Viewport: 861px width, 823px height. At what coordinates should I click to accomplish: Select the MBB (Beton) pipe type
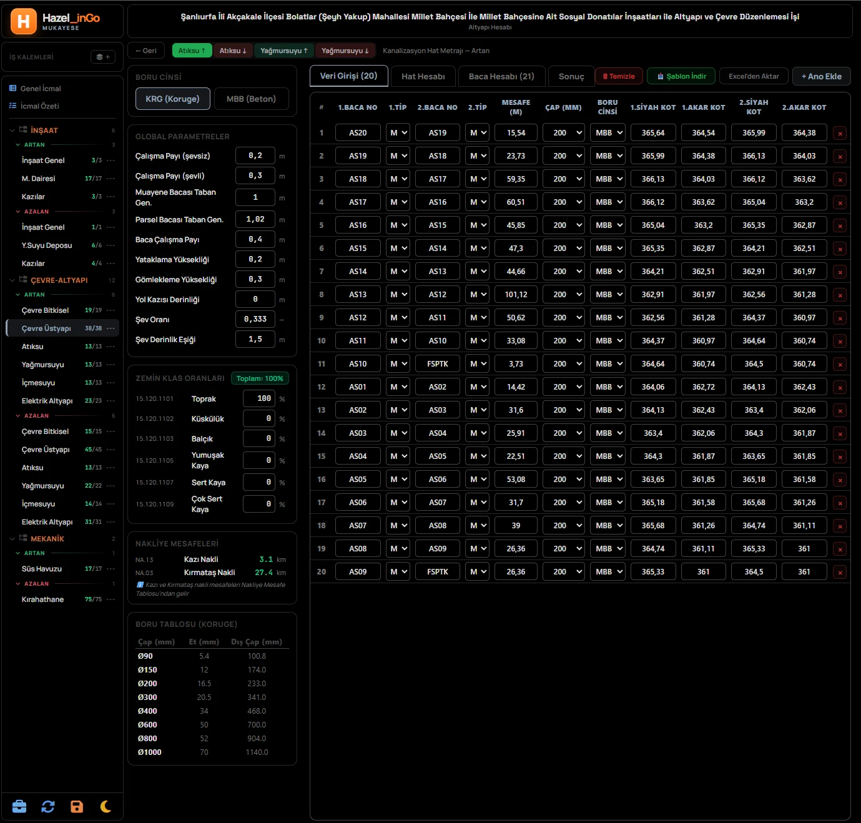click(x=251, y=99)
